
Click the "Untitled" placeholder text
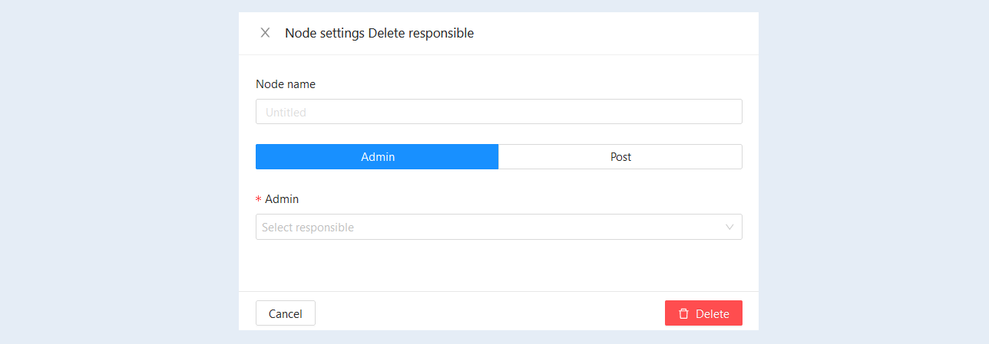(286, 112)
